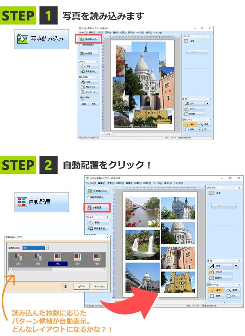
Task: Confirm with OK in 写真自動レイアウト dialog
Action: tap(81, 287)
